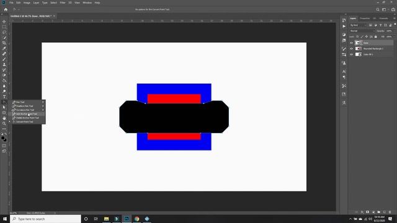Select the Clone Stamp tool
Viewport: 397px width, 223px height.
pos(4,64)
